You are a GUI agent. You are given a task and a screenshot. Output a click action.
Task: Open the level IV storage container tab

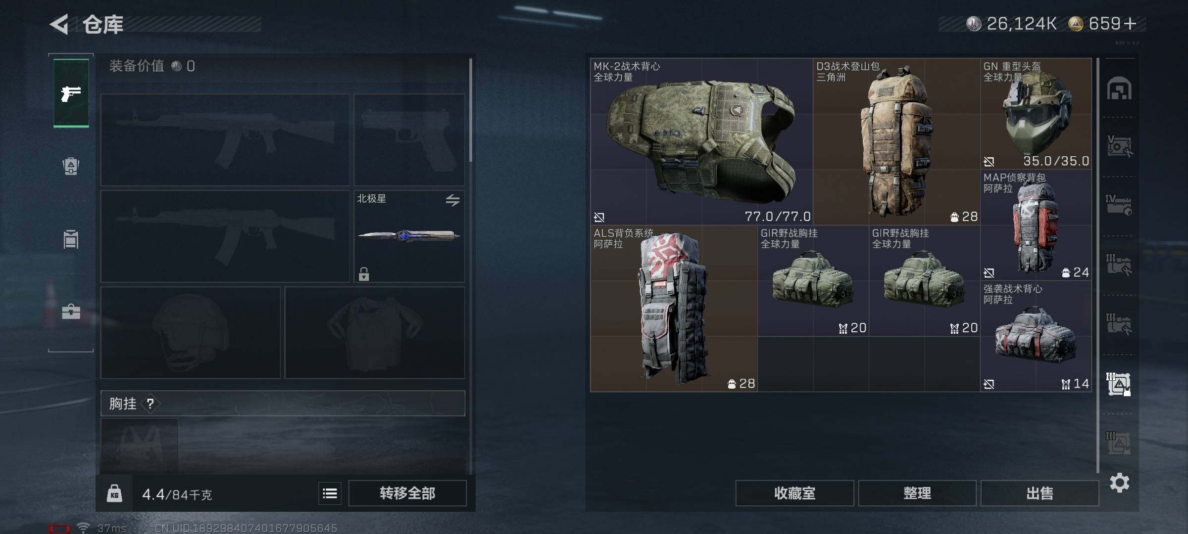(x=1119, y=205)
